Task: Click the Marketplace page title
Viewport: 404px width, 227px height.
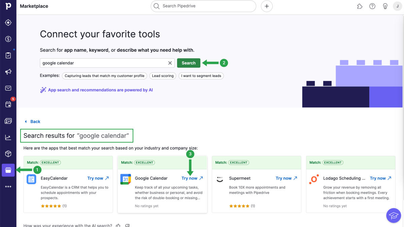Action: pos(34,6)
